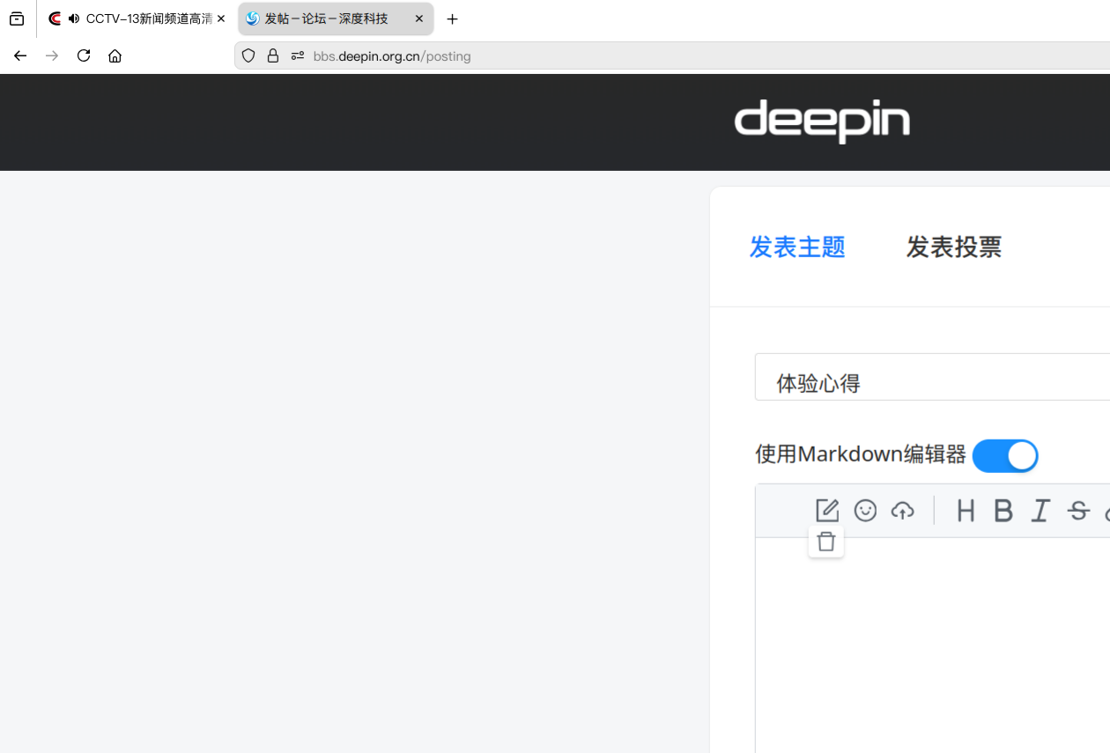
Task: Click the trash can icon below the toolbar
Action: [826, 542]
